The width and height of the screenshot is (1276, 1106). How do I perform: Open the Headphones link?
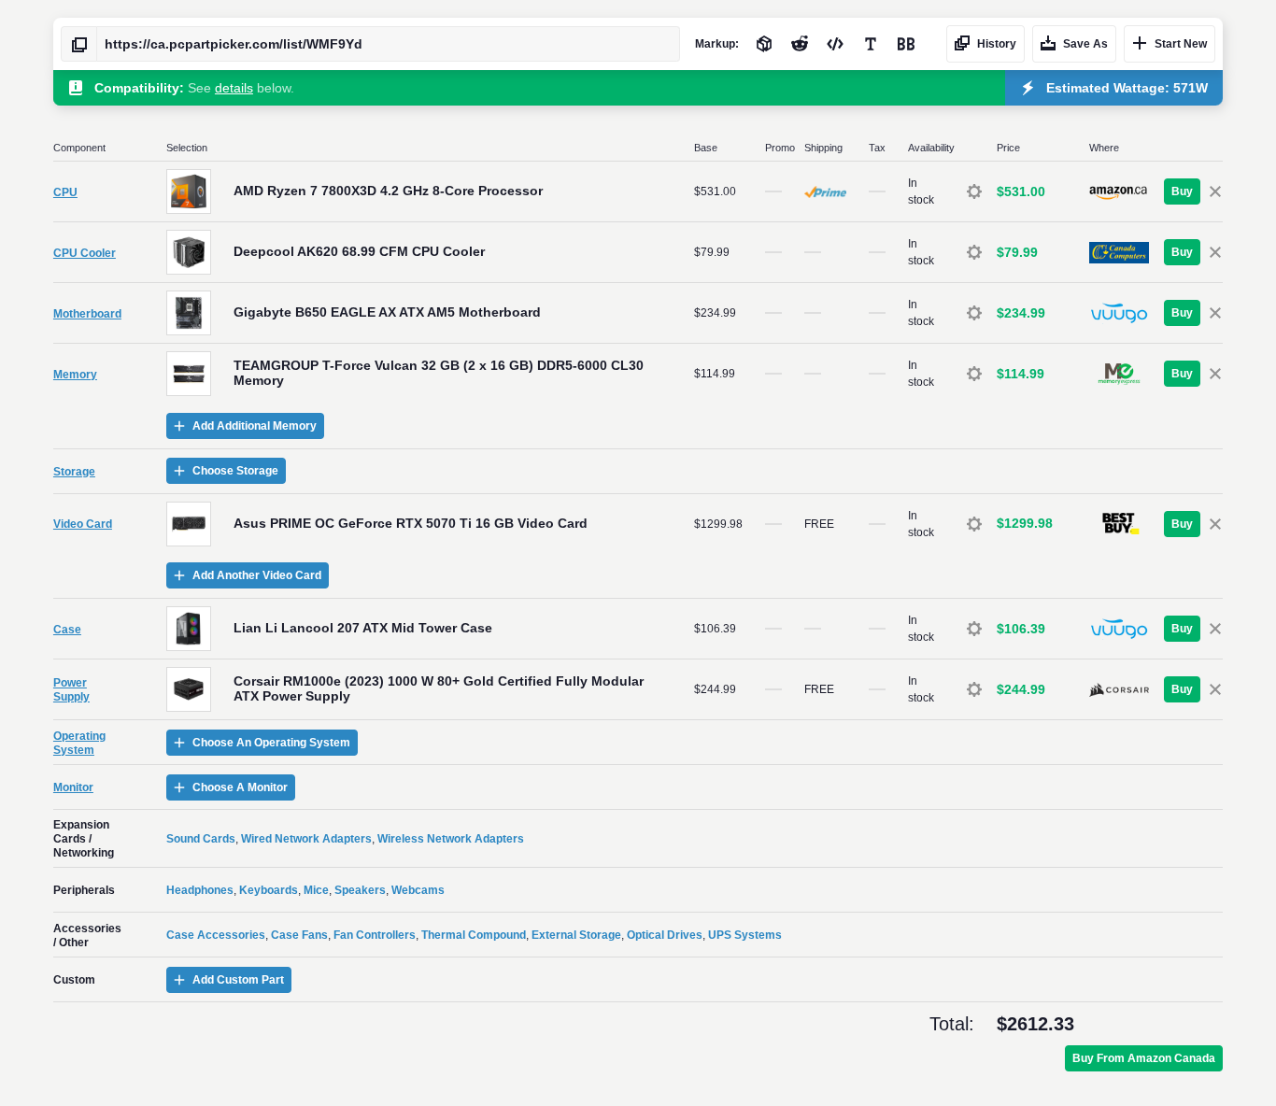point(200,890)
